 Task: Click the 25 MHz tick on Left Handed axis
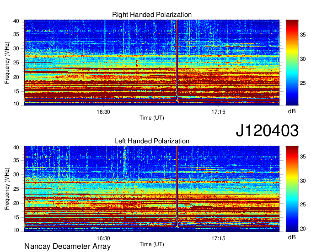(x=16, y=189)
